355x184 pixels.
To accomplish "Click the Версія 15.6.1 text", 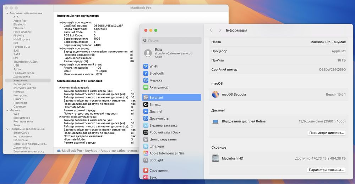I will tap(336, 94).
